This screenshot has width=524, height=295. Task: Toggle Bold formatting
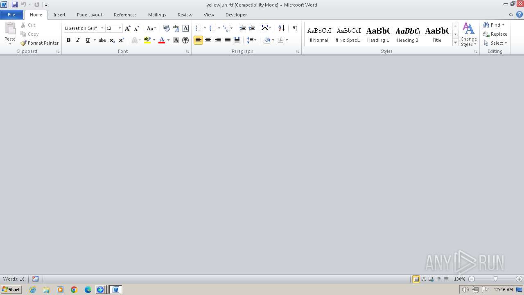[68, 40]
